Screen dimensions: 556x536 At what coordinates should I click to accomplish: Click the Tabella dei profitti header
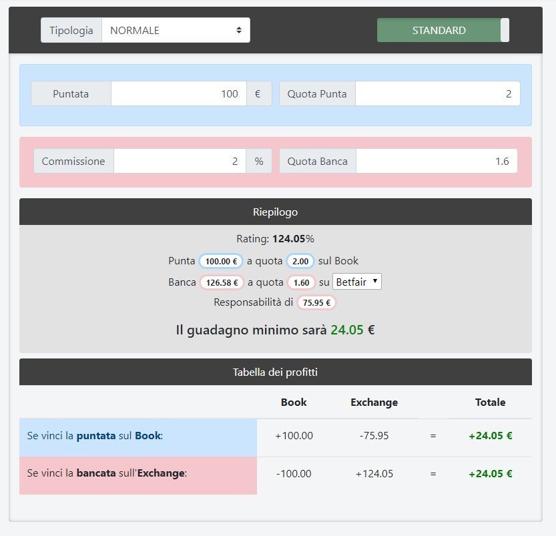pos(275,372)
